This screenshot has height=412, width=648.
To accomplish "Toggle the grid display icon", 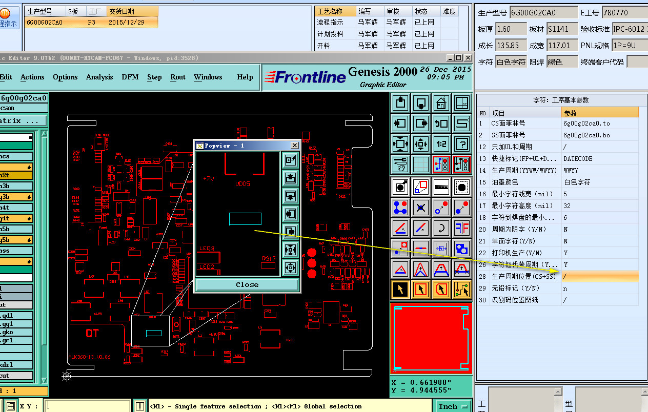I will tap(420, 164).
